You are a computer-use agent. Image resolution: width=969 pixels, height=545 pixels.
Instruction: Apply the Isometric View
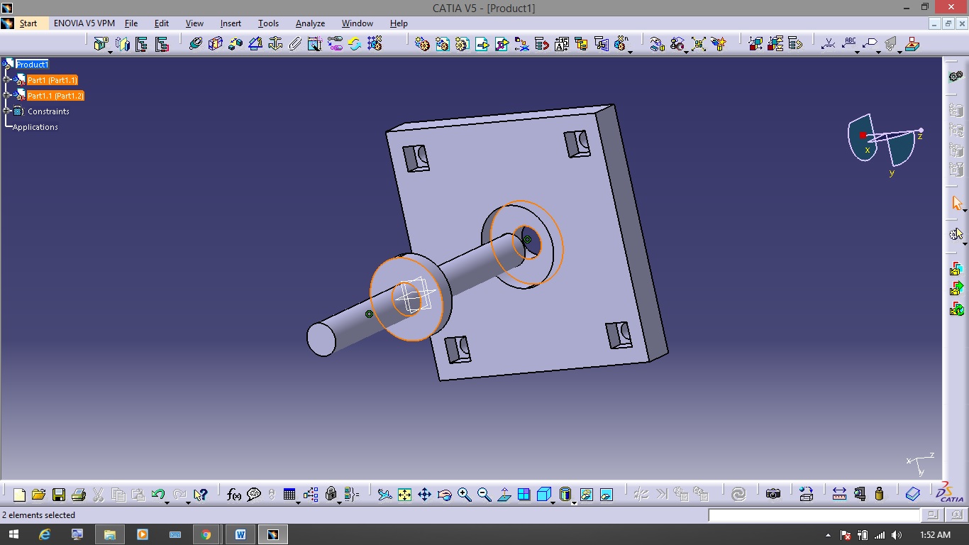(543, 494)
